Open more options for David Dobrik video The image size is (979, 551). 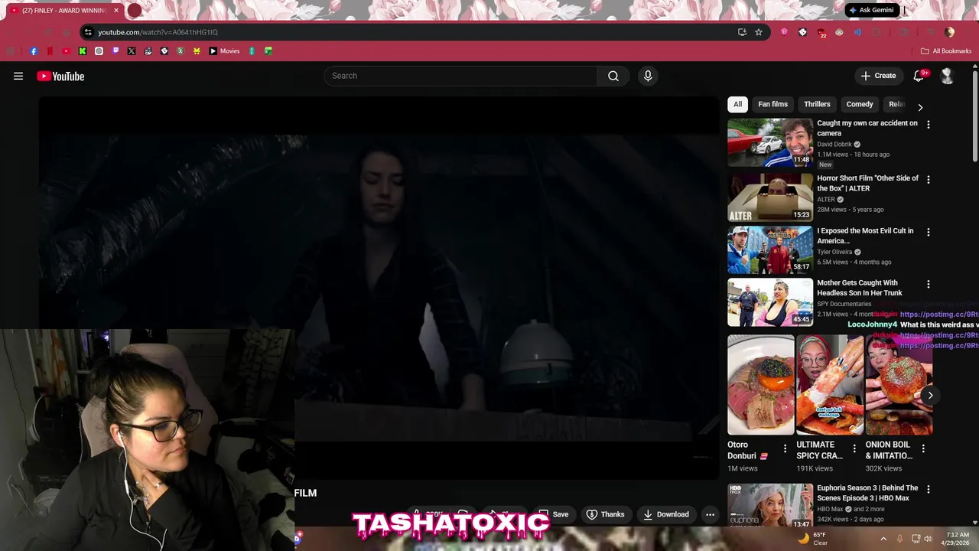click(929, 124)
